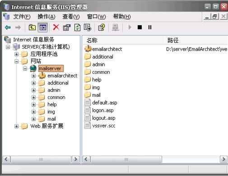Screen dimensions: 228x176
Task: Stop the site with the square button
Action: click(140, 27)
